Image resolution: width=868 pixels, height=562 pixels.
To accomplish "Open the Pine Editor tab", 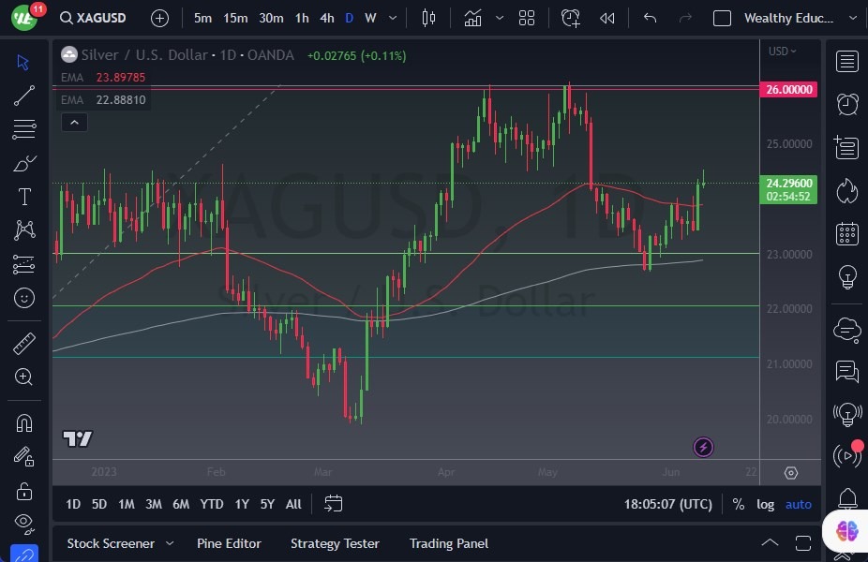I will point(229,544).
